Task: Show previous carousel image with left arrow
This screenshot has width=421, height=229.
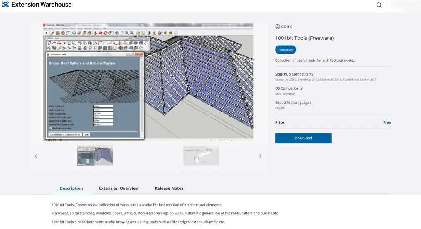Action: [36, 156]
